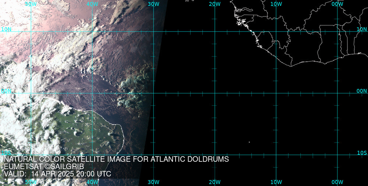Viewport: 368px width, 186px height.
Task: Click the 00N latitude label on the right edge
Action: (362, 91)
